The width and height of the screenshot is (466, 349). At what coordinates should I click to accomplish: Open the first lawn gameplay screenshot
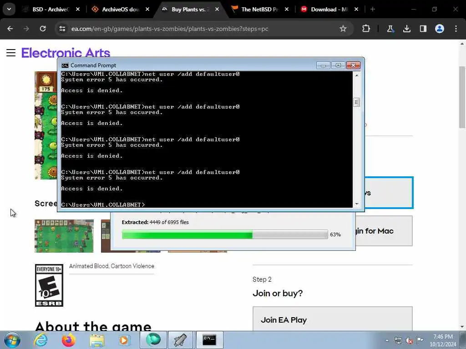click(64, 236)
